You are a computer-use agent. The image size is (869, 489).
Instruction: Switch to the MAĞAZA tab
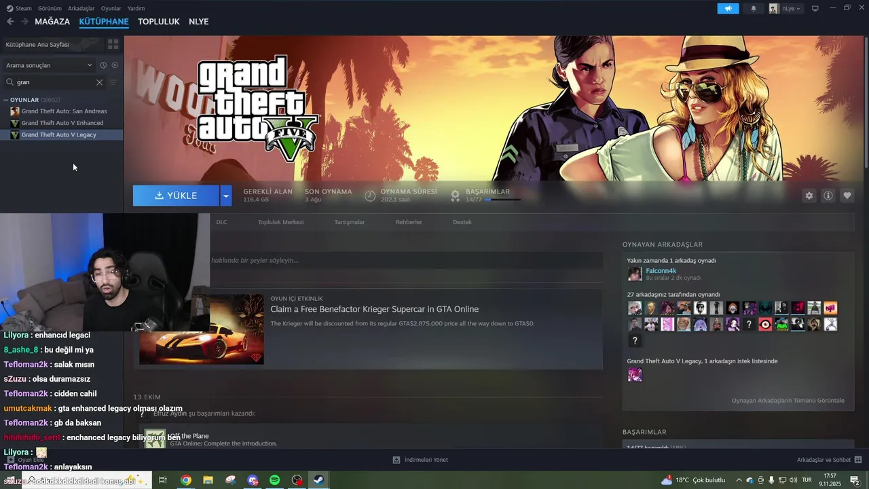click(52, 22)
